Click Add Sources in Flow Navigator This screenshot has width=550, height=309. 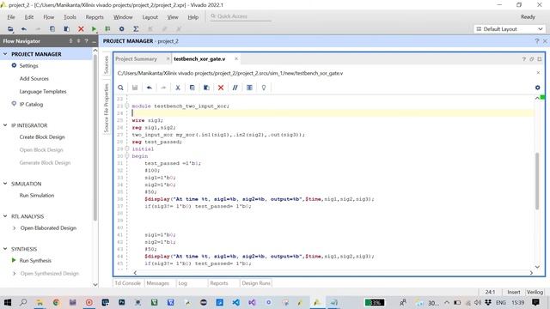pyautogui.click(x=34, y=78)
